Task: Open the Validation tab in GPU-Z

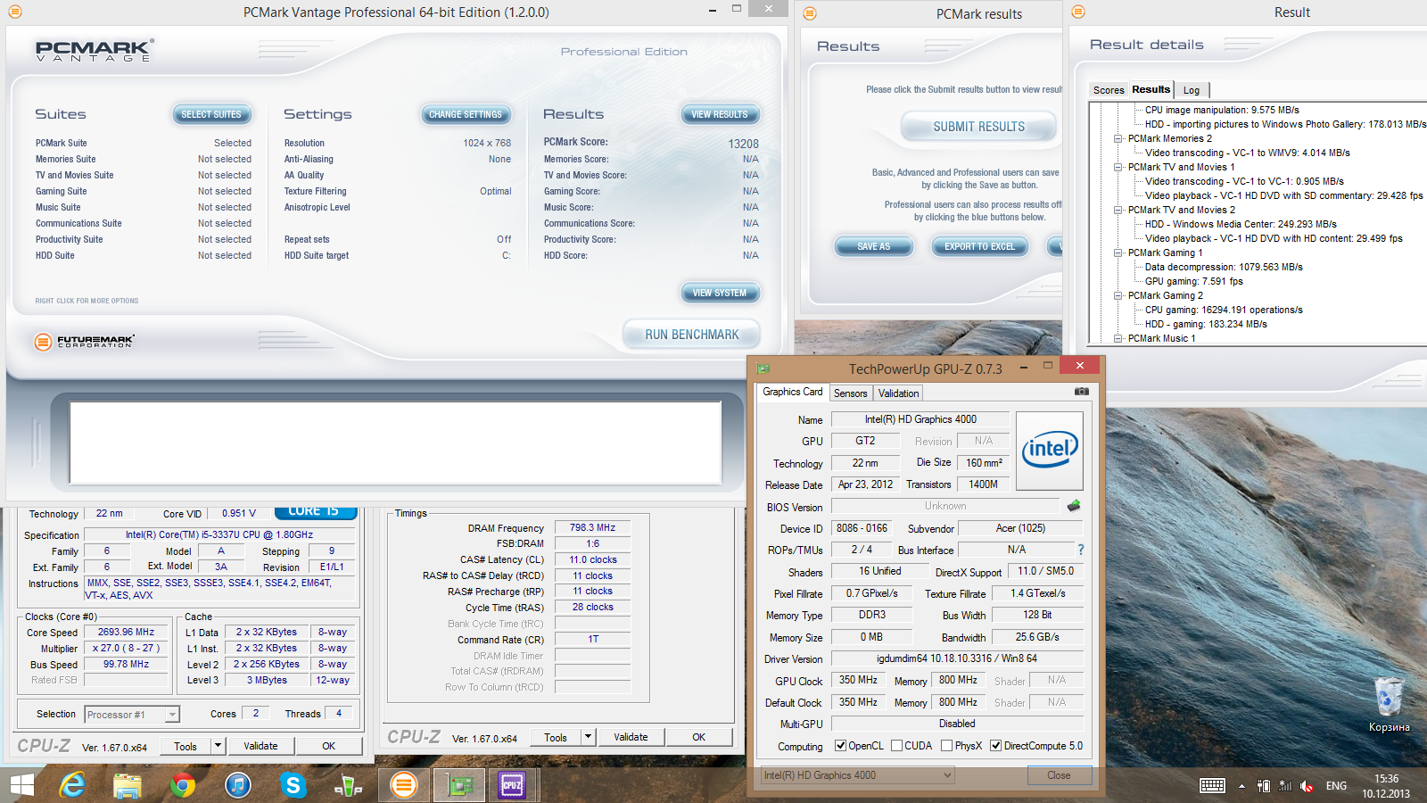Action: coord(898,393)
